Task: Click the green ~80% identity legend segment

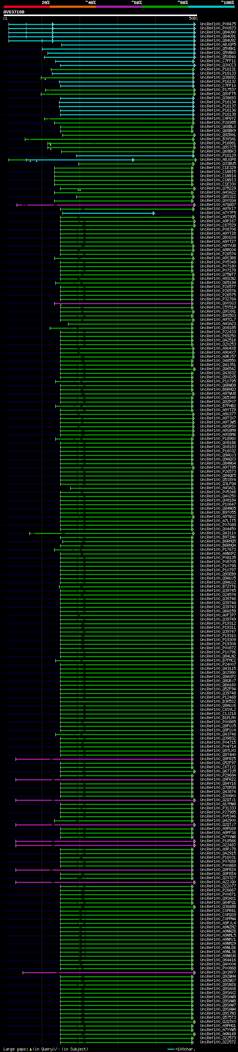Action: (x=165, y=7)
